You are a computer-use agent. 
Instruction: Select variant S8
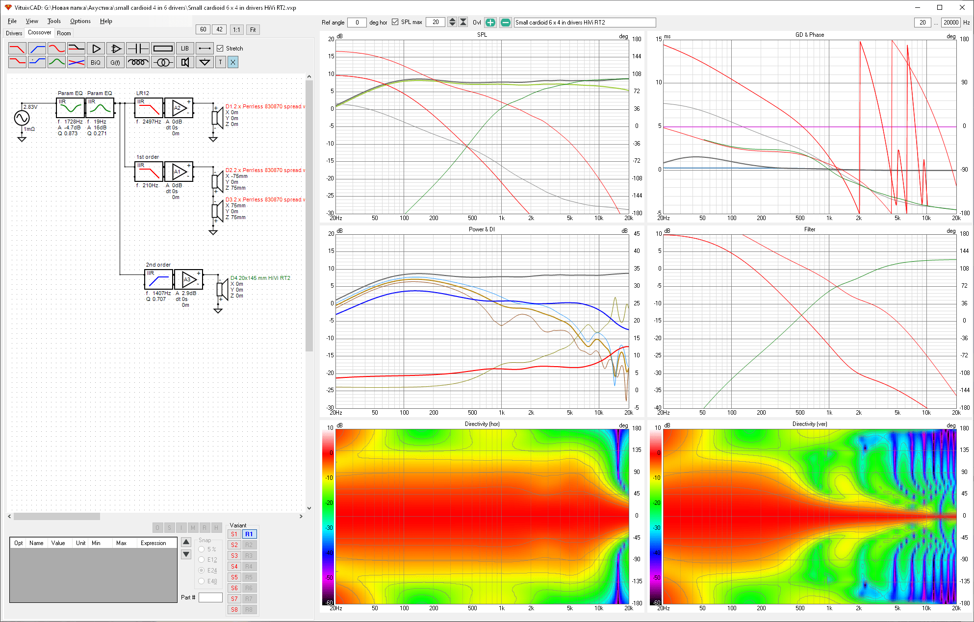(234, 610)
